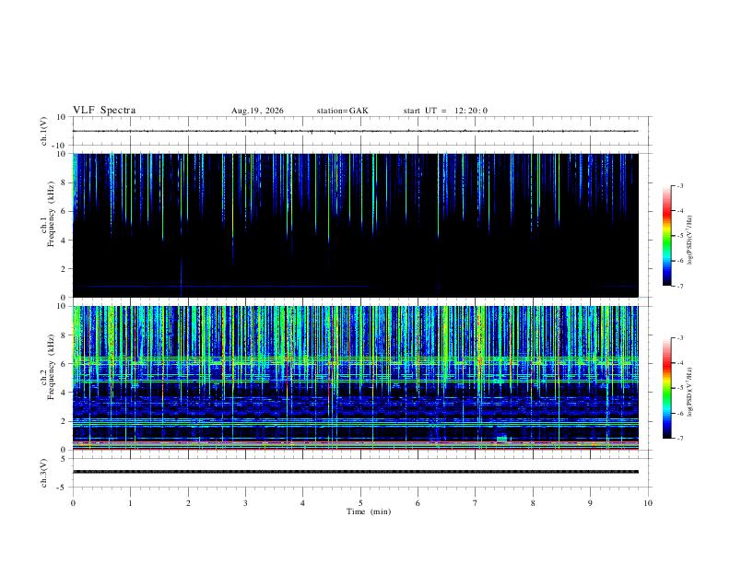Click the station=GAK label
The width and height of the screenshot is (730, 564).
(343, 111)
